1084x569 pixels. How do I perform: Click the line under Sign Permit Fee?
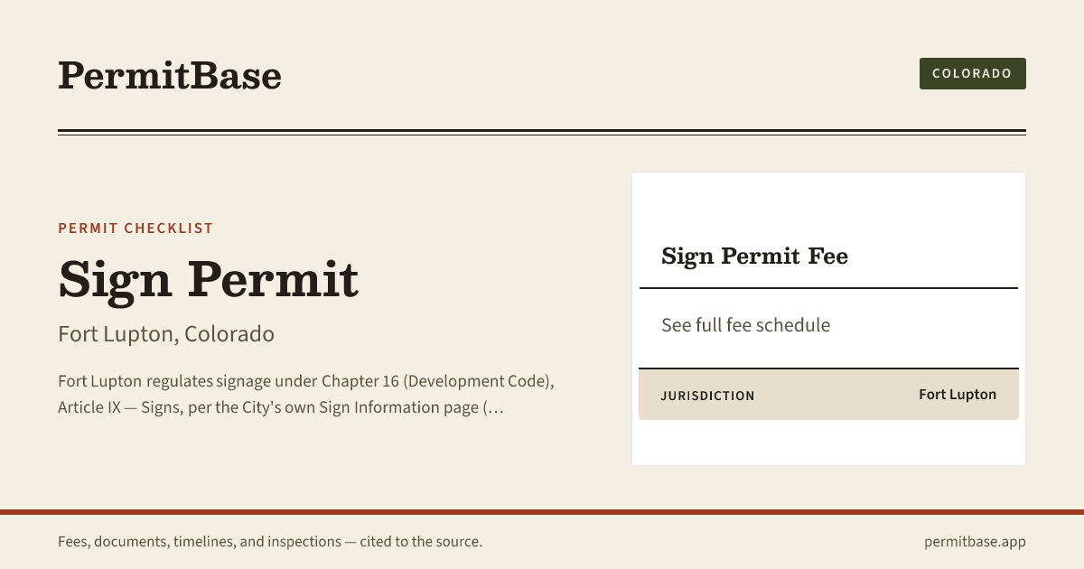tap(828, 288)
